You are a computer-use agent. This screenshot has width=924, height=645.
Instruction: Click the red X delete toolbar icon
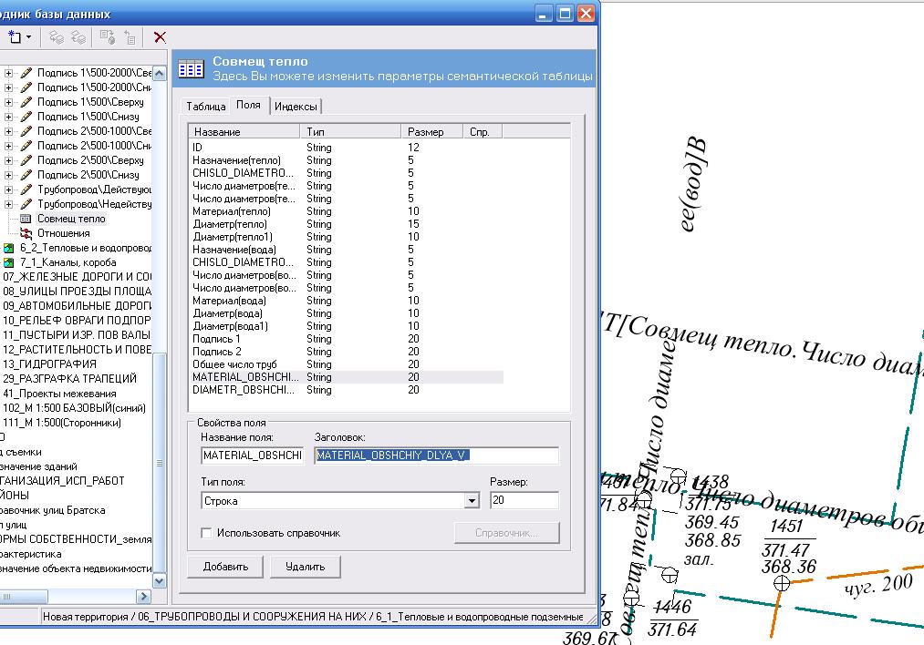pyautogui.click(x=160, y=37)
